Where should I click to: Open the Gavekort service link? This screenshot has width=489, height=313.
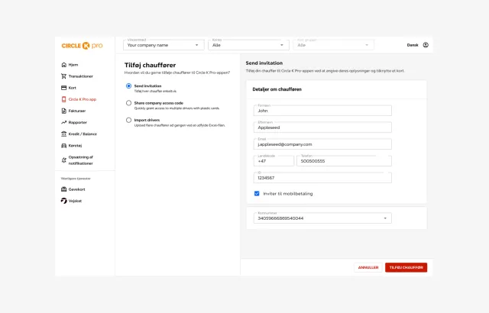pyautogui.click(x=76, y=189)
